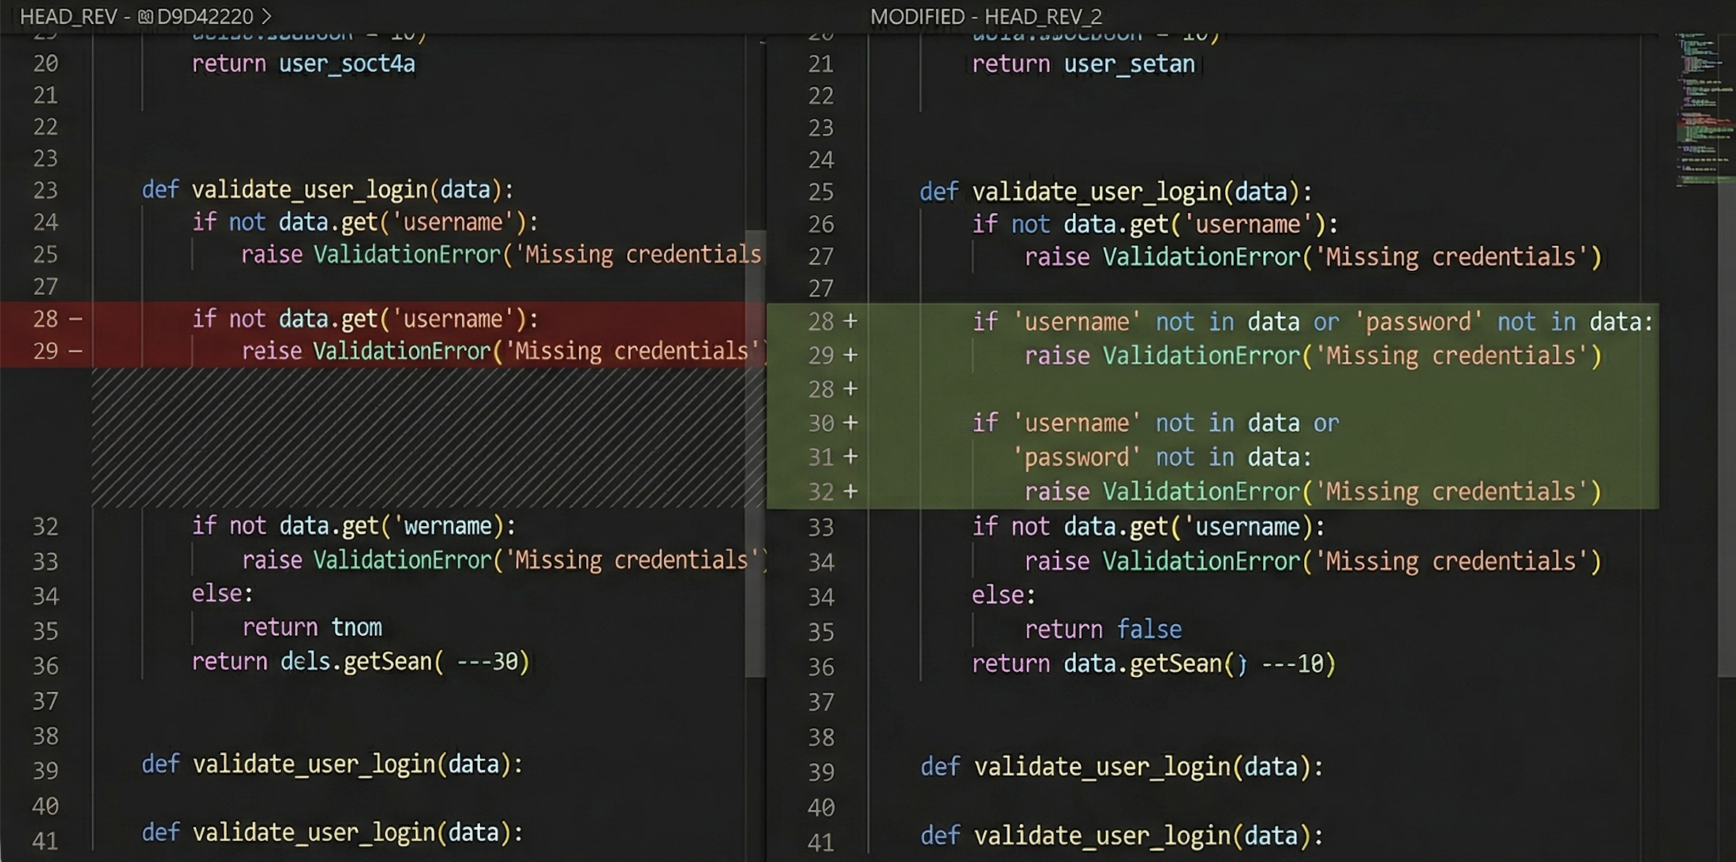Click the minus marker on removed line 28
The width and height of the screenshot is (1736, 862).
(x=75, y=319)
